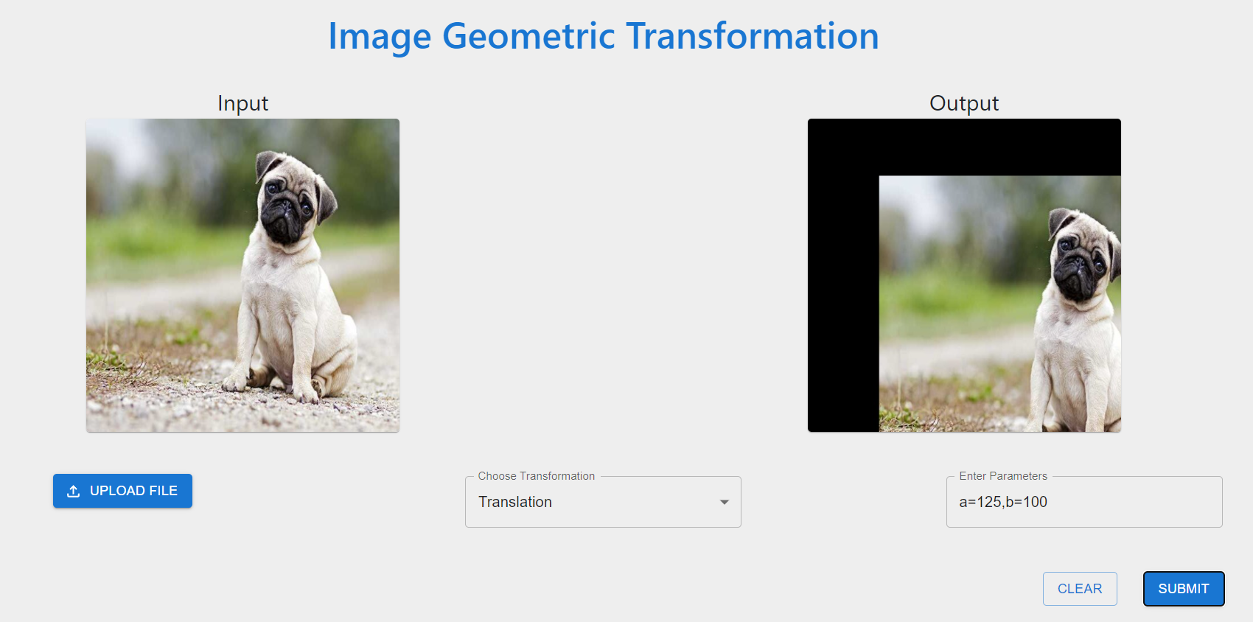The width and height of the screenshot is (1253, 622).
Task: Select the translated Output image
Action: coord(964,276)
